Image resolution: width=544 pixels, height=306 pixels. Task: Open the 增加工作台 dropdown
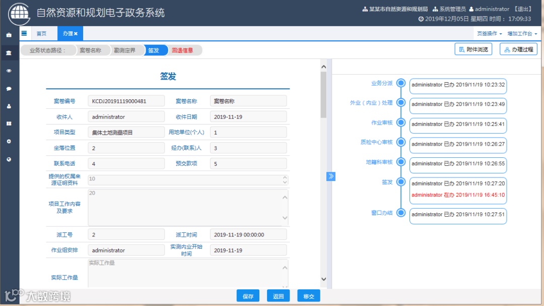tap(522, 34)
